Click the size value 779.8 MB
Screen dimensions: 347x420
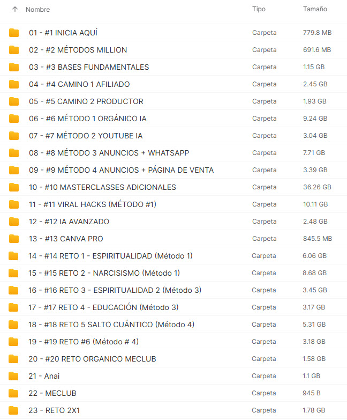(x=318, y=33)
